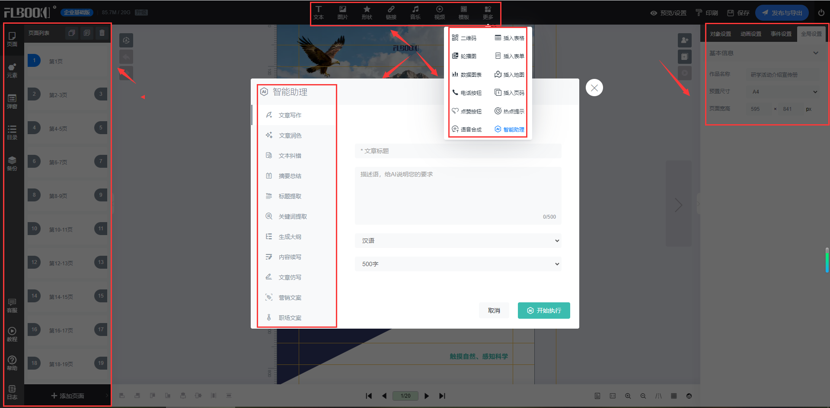
Task: Click the 文章标题 input field
Action: tap(458, 151)
